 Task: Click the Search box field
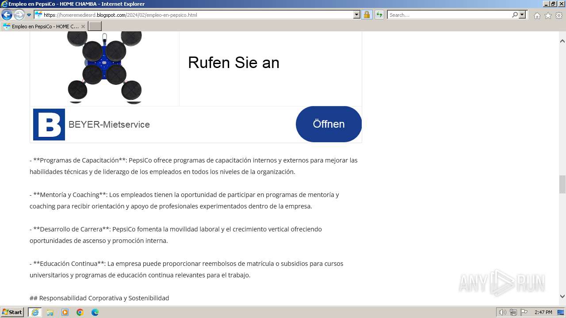(449, 15)
